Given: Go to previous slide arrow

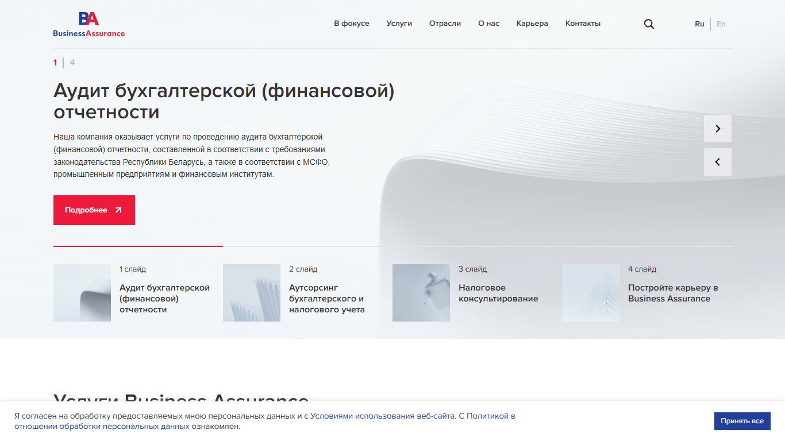Looking at the screenshot, I should point(718,162).
